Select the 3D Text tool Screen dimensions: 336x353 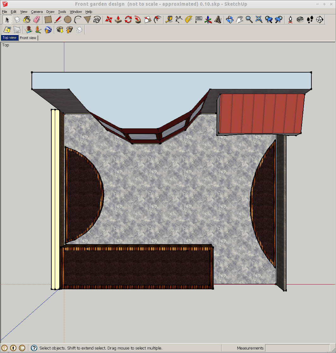pos(217,20)
